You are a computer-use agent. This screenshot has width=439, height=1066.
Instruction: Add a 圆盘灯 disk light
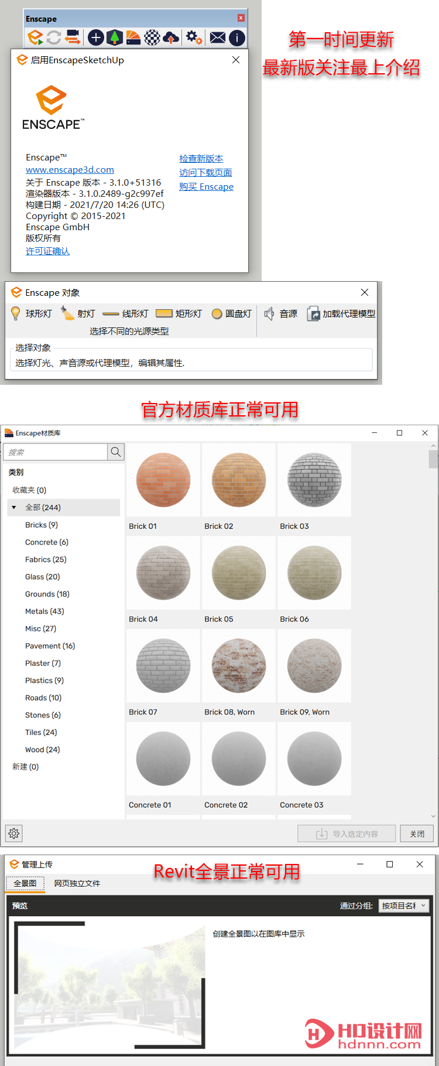tap(231, 313)
